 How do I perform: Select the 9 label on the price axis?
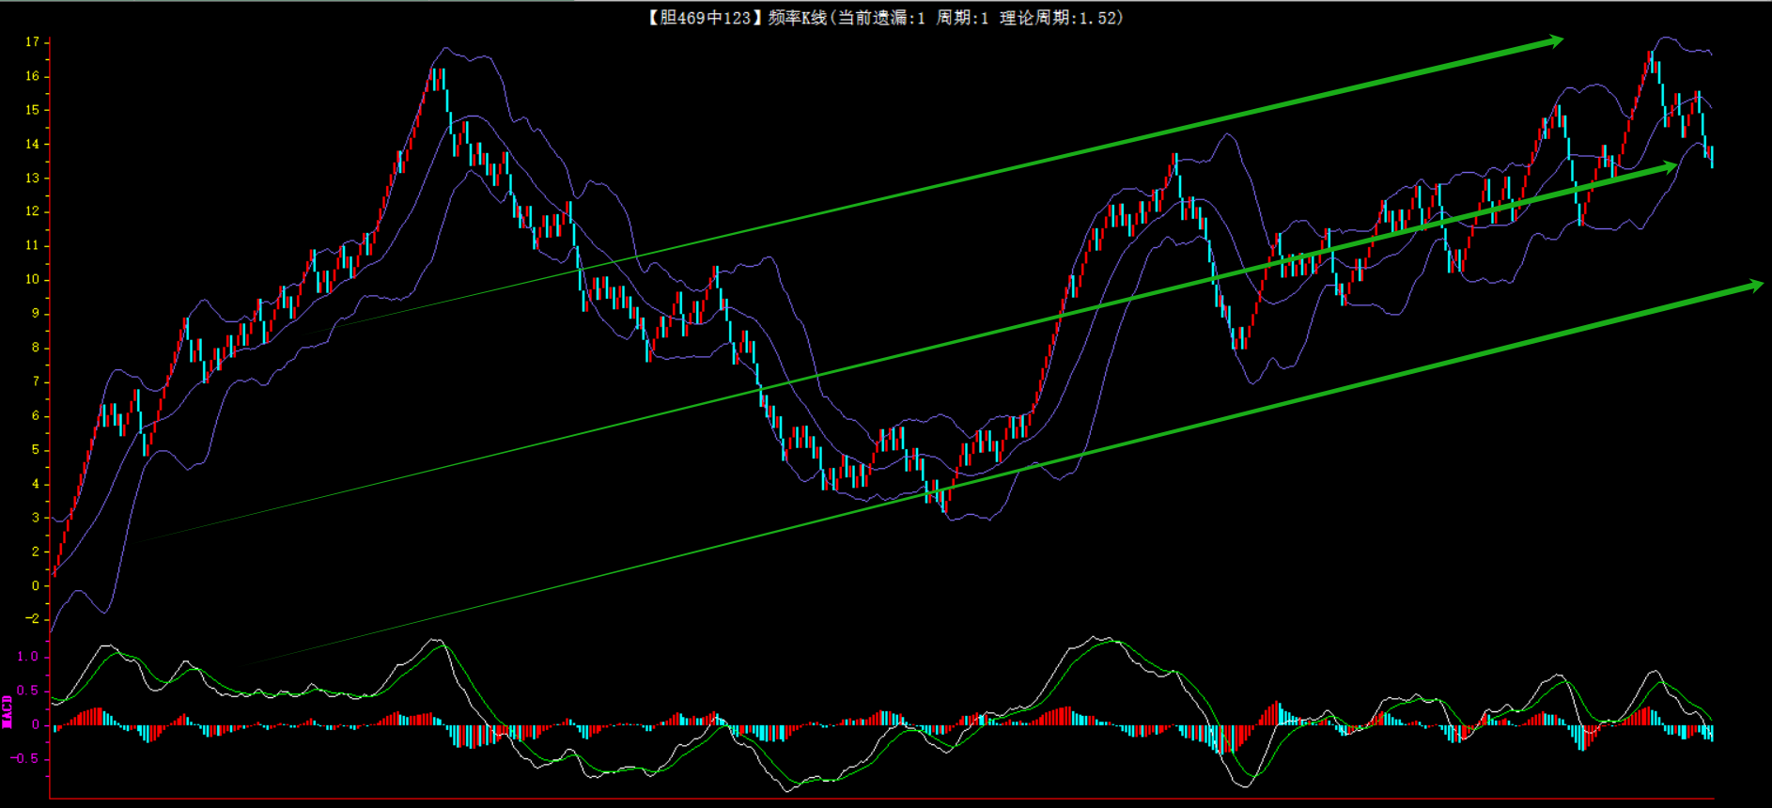36,314
